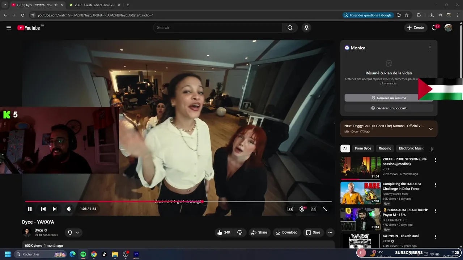Toggle closed captions in the player

[290, 209]
